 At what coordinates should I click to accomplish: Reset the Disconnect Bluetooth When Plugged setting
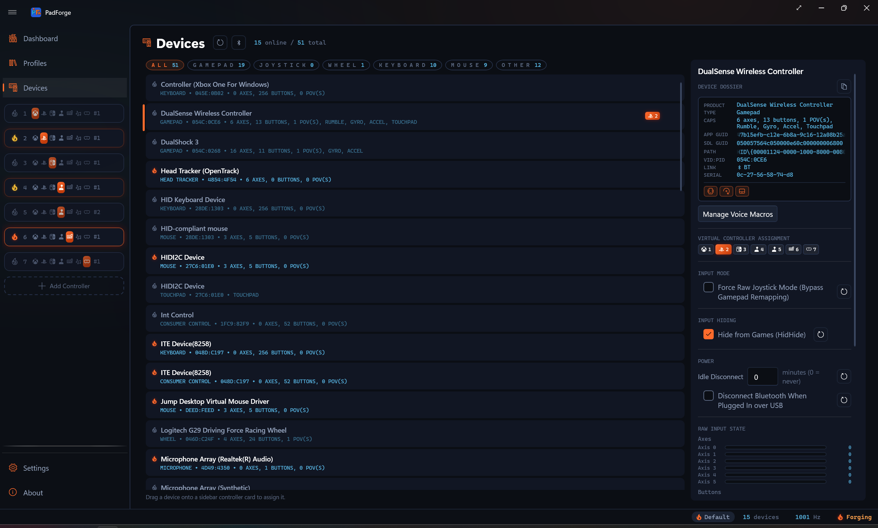coord(844,400)
